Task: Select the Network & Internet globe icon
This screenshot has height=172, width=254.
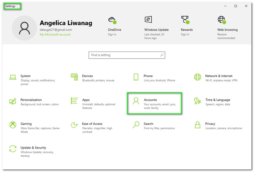Action: click(x=197, y=77)
